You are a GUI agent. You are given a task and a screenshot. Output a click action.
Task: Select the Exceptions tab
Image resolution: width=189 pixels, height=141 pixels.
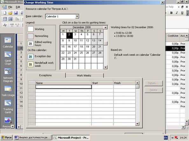coord(45,75)
